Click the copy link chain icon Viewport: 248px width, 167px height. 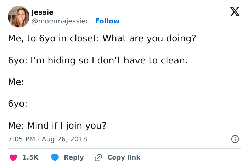98,157
